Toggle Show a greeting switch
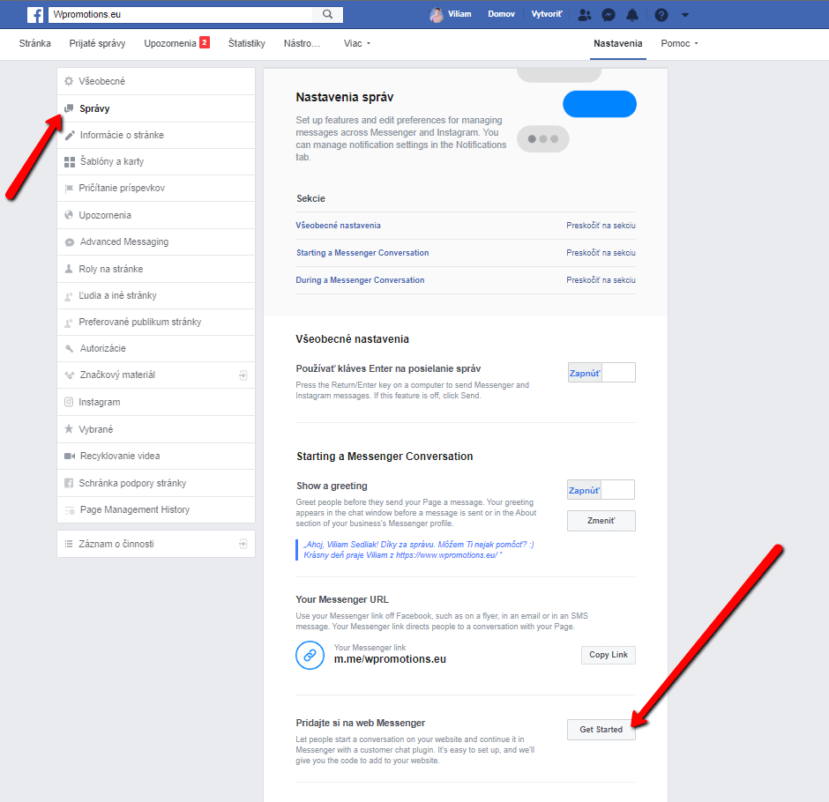The height and width of the screenshot is (802, 829). pos(601,490)
